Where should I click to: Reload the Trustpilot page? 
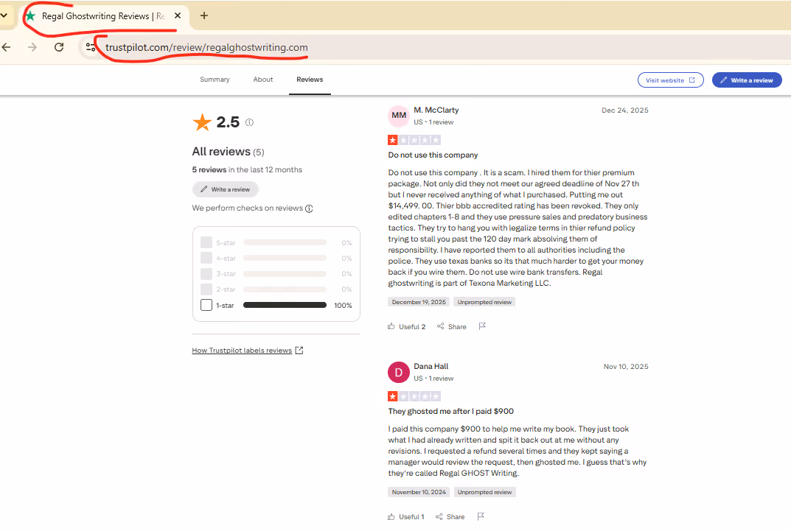pos(59,47)
